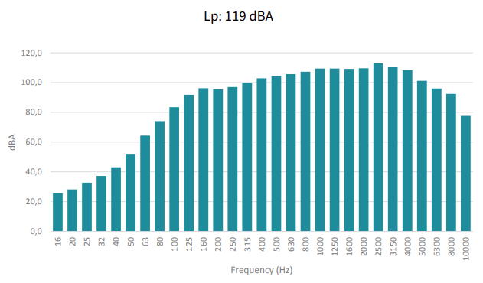Click the "315" x-axis label
The height and width of the screenshot is (283, 483).
pos(247,243)
